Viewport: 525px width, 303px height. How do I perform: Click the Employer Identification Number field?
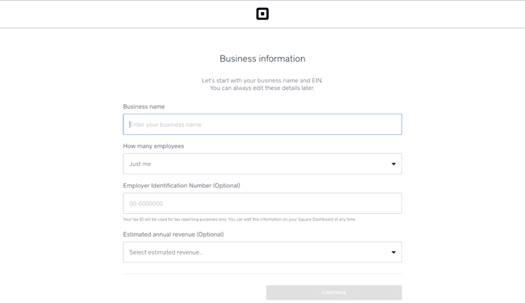(262, 203)
